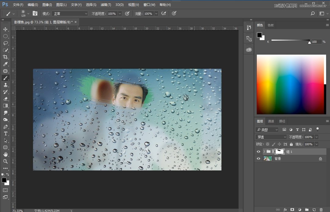Select the Crop tool
This screenshot has height=212, width=330.
5,57
